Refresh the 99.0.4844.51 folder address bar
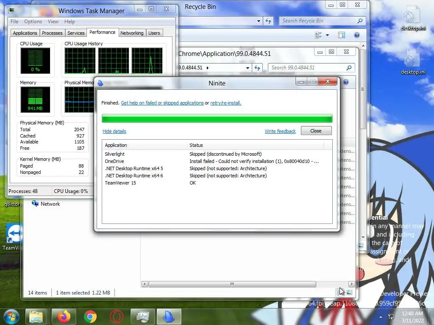Viewport: 434px width, 325px height. point(257,68)
